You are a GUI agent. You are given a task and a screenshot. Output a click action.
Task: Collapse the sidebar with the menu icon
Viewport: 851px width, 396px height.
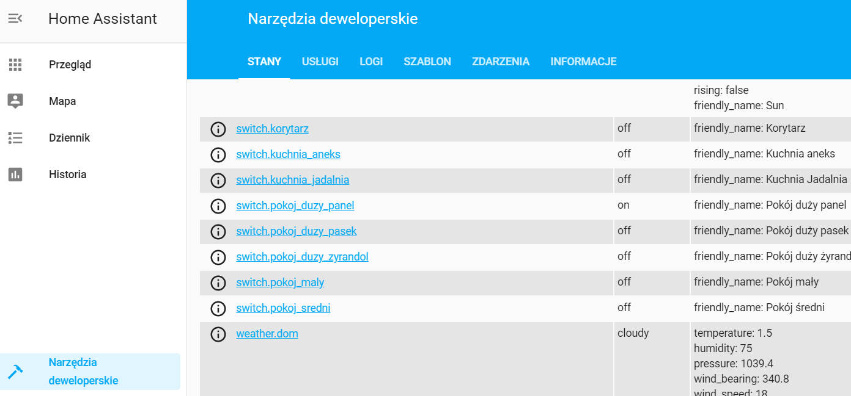(15, 19)
